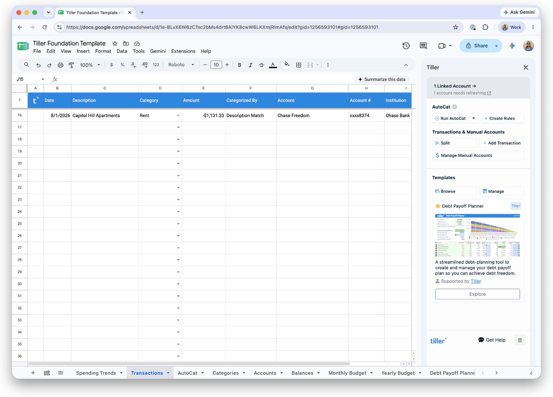Screen dimensions: 553x397
Task: Increase decimal places
Action: point(144,65)
